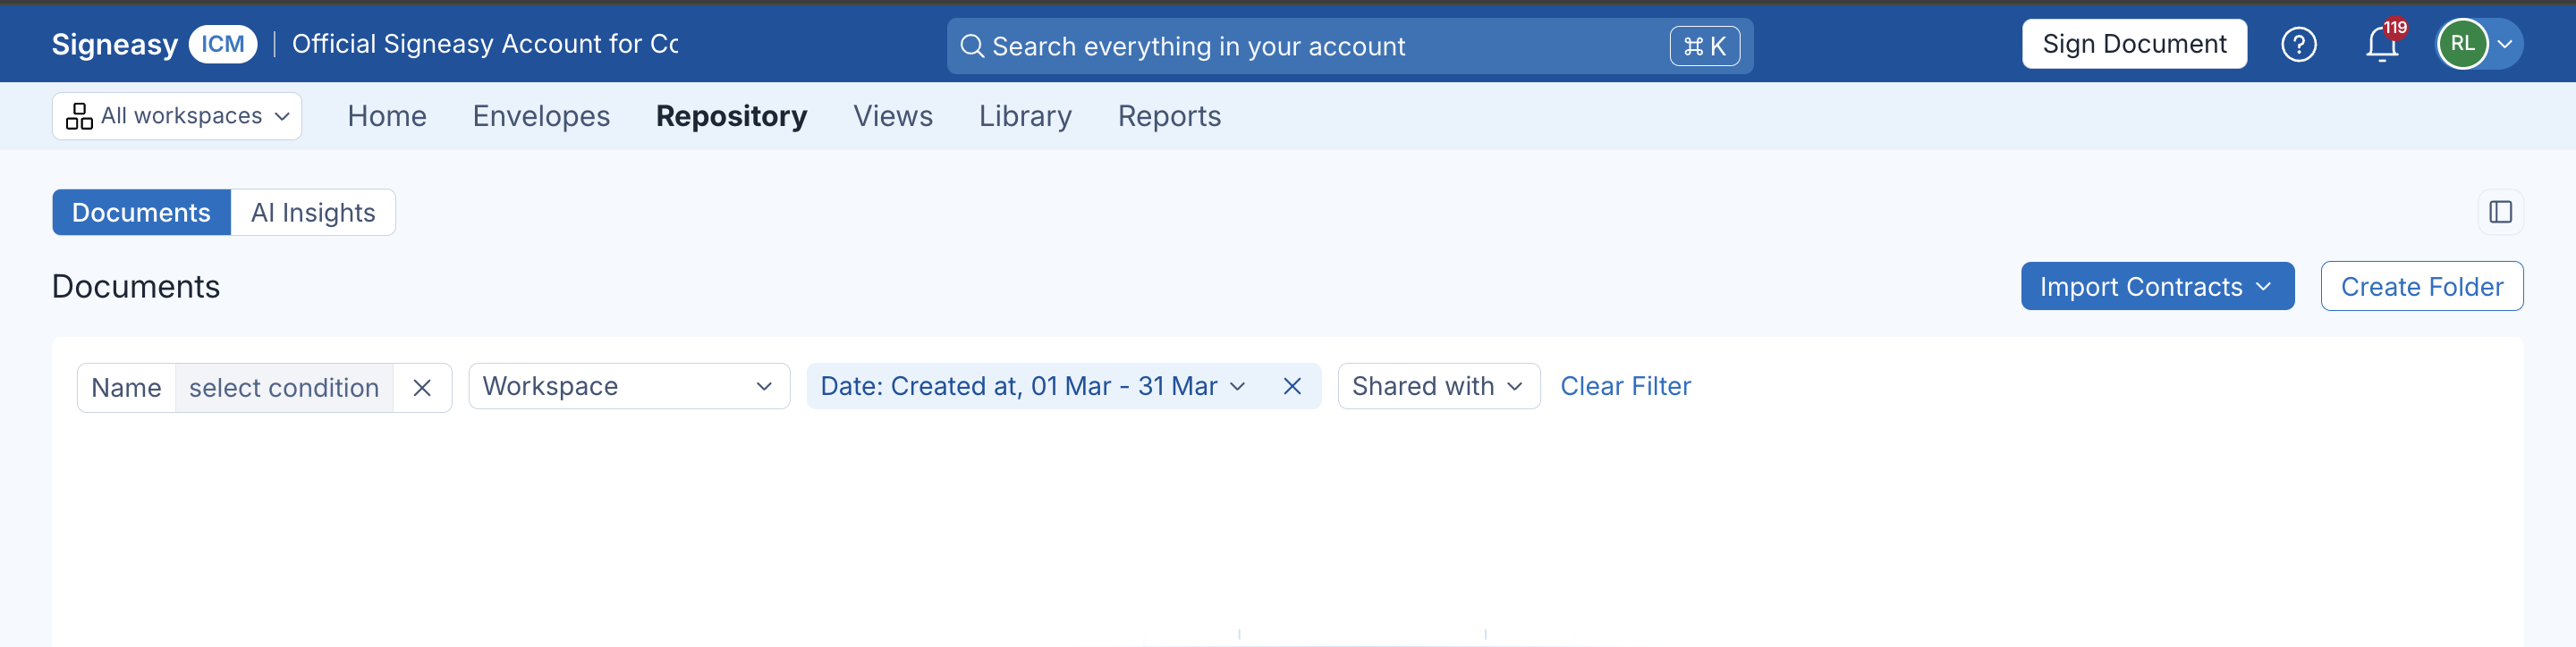The height and width of the screenshot is (647, 2576).
Task: Click the Clear Filter link
Action: coord(1625,386)
